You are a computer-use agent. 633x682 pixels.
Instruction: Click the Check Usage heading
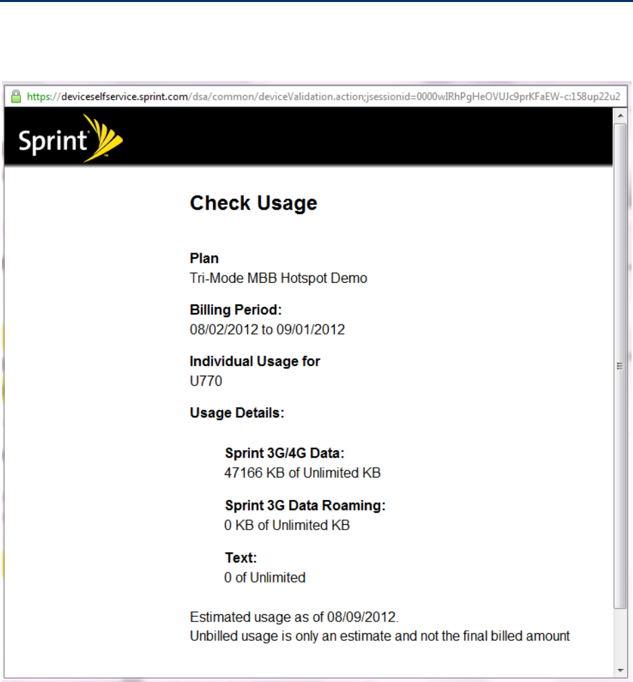tap(253, 203)
